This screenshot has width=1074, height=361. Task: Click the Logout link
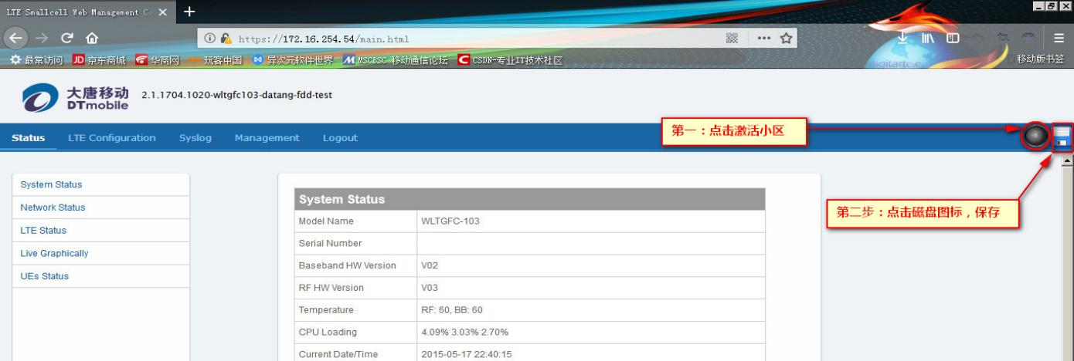point(340,138)
